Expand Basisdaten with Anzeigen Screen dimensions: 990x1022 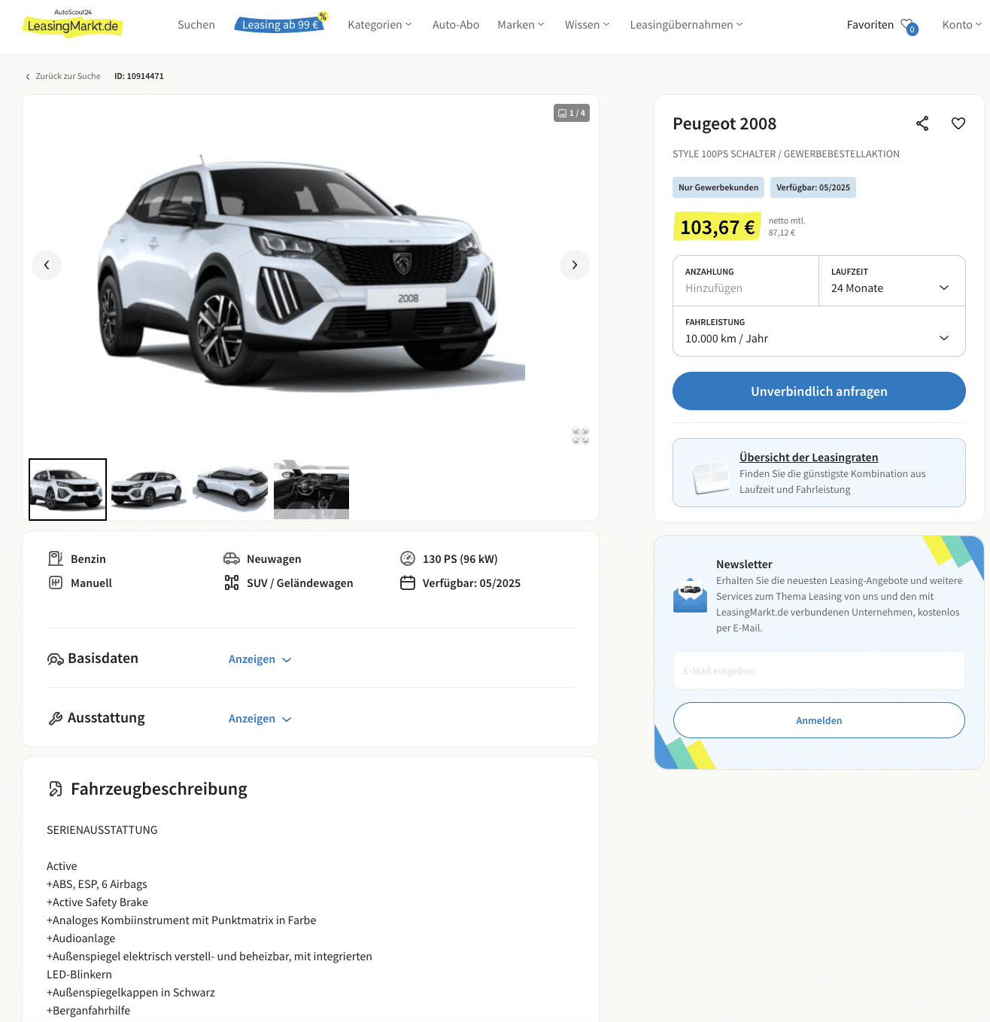click(x=260, y=659)
